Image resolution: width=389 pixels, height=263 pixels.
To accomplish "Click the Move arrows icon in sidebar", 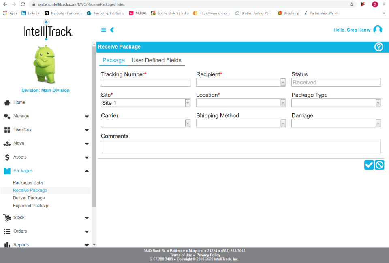I will (x=6, y=143).
